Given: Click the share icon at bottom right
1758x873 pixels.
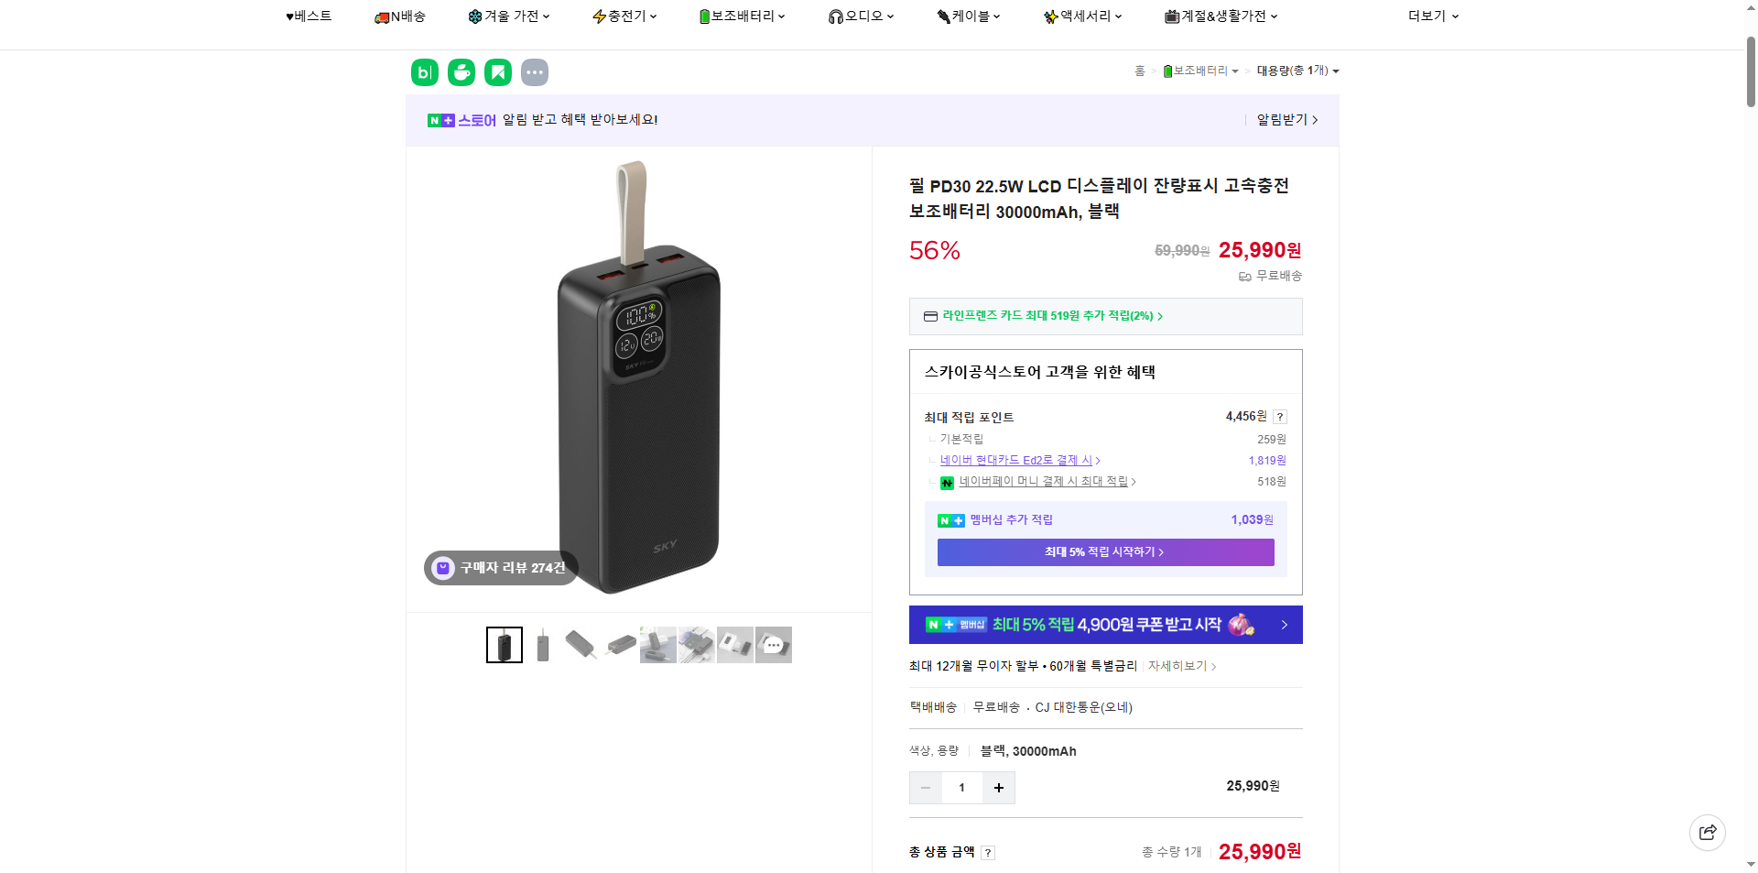Looking at the screenshot, I should [x=1709, y=832].
